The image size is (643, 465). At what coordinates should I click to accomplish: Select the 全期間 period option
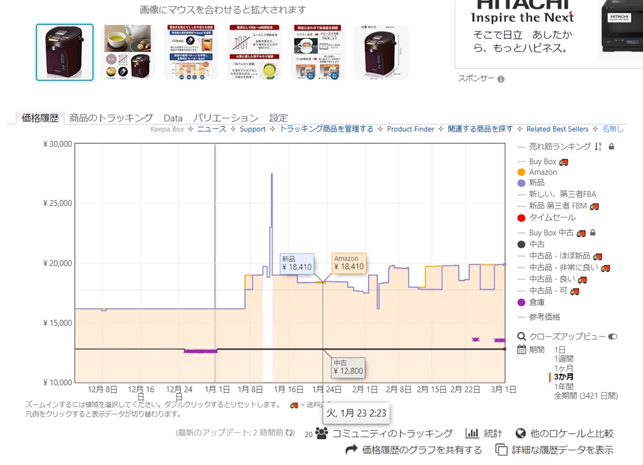586,396
